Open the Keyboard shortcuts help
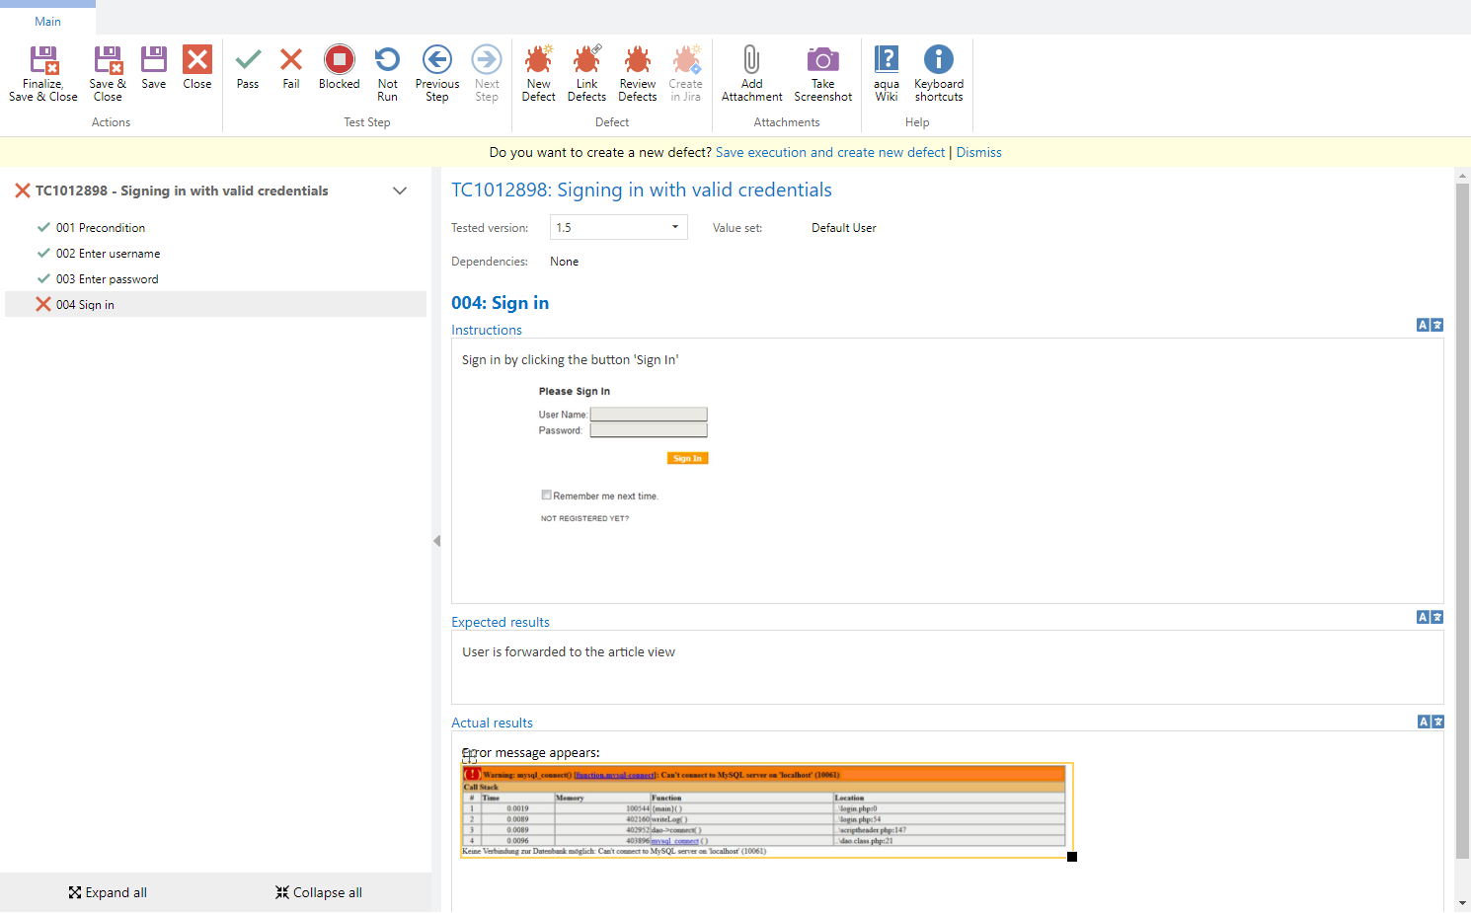Screen dimensions: 1471x913 [x=938, y=61]
